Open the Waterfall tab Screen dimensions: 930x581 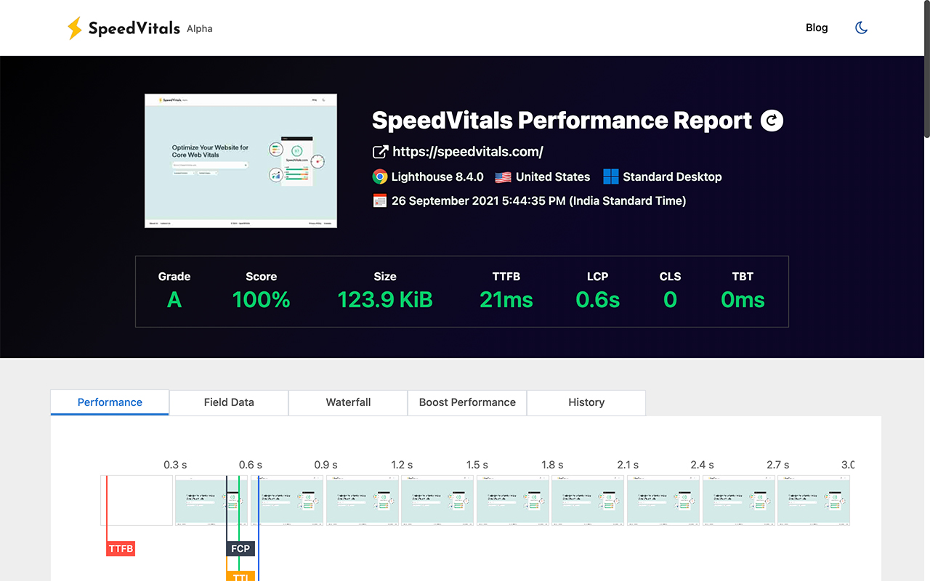[347, 402]
